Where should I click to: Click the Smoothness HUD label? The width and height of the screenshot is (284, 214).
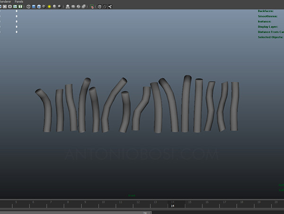[x=267, y=16]
